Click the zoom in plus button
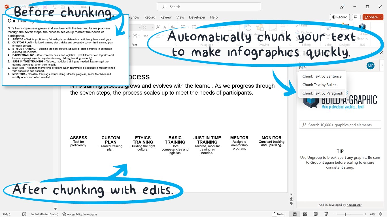 click(366, 214)
